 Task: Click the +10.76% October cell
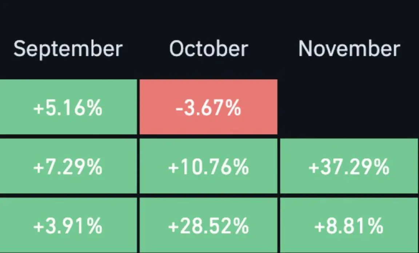[208, 167]
